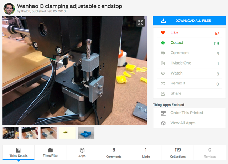The width and height of the screenshot is (228, 164).
Task: Click the Share arrow icon
Action: [163, 93]
